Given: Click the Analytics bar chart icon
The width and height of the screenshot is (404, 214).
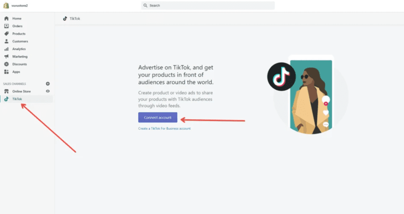Looking at the screenshot, I should tap(7, 49).
